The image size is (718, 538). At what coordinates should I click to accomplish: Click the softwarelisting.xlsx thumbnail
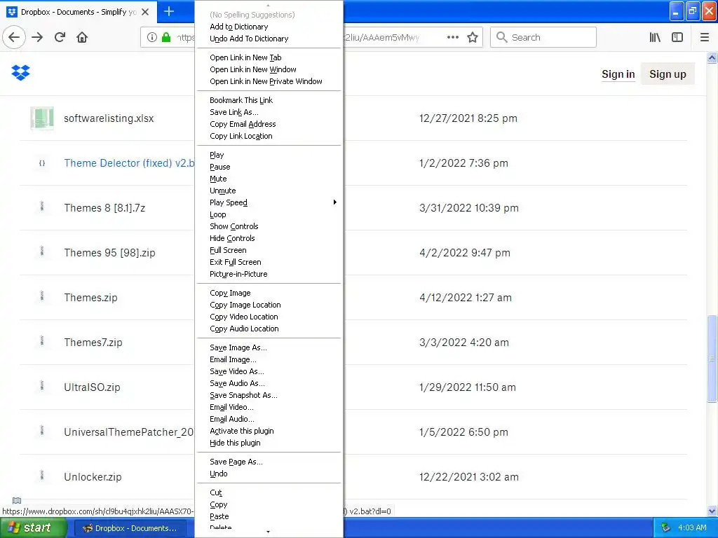[x=42, y=118]
